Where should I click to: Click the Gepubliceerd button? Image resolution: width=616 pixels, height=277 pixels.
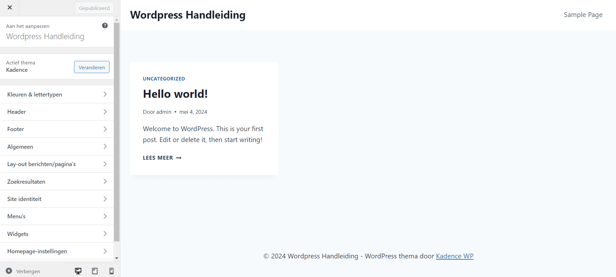click(x=94, y=8)
